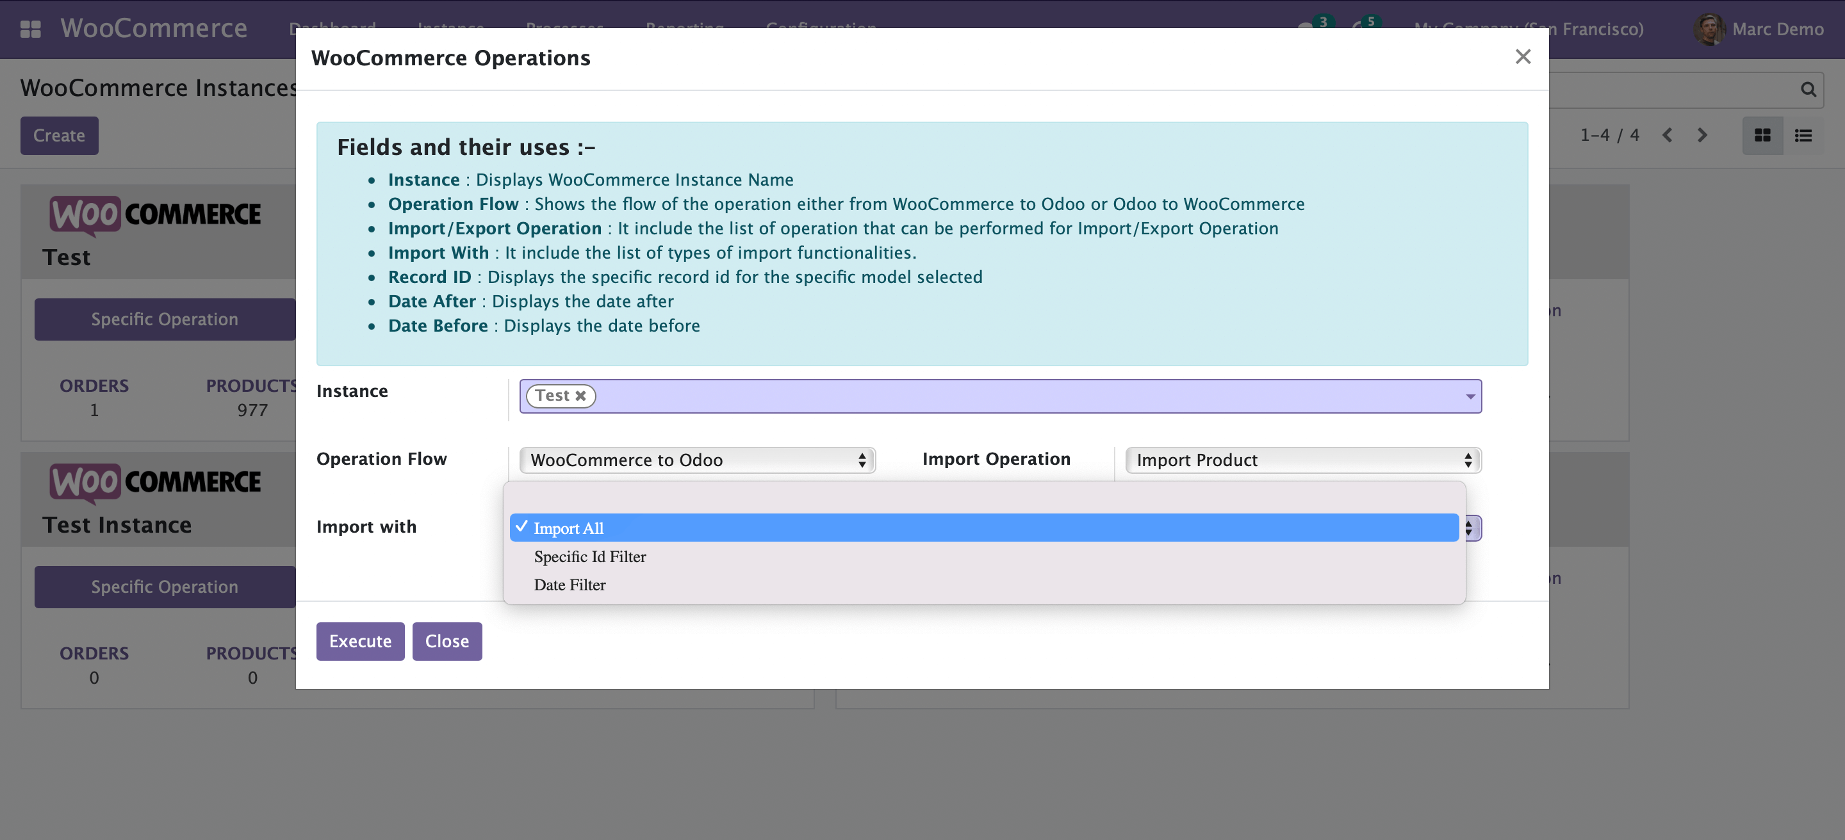Click the search magnifier icon
The height and width of the screenshot is (840, 1845).
[x=1808, y=90]
